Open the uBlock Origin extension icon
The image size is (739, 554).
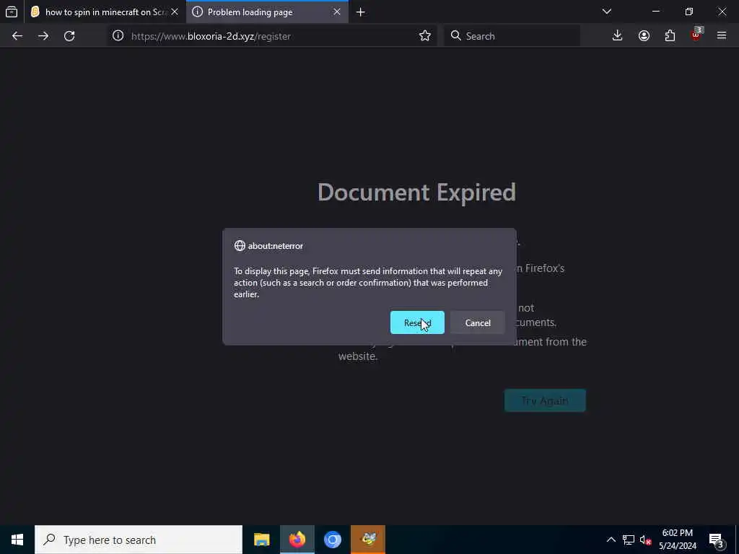tap(696, 36)
